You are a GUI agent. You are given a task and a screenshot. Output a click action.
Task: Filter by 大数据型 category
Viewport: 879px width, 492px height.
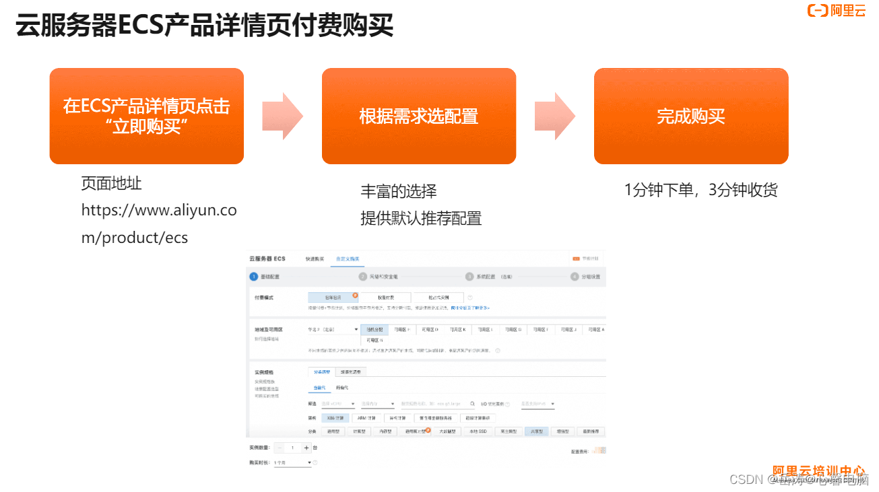point(448,431)
